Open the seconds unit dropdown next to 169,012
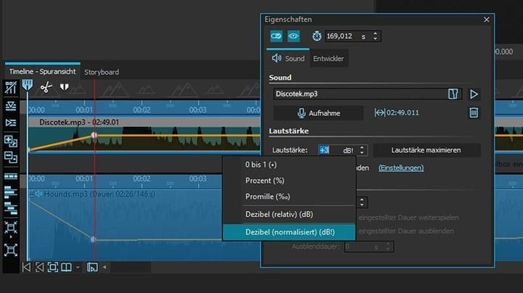 [376, 36]
